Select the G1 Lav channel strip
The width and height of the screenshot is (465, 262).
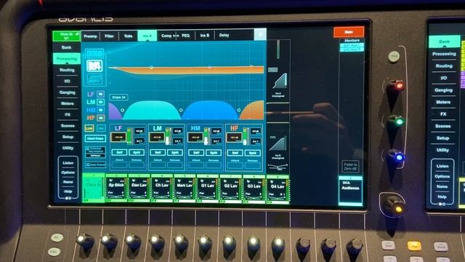[208, 188]
